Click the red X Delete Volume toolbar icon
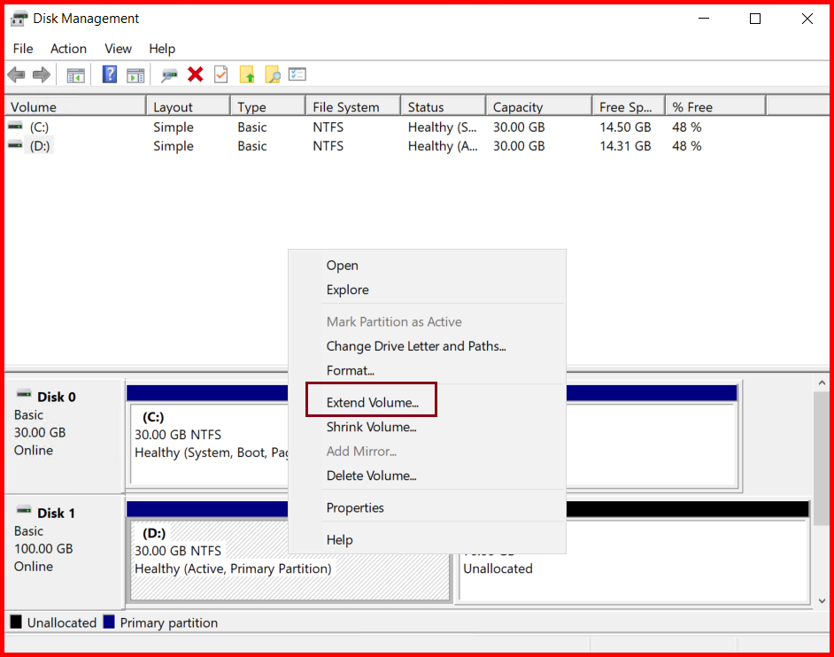The image size is (834, 657). pos(196,74)
